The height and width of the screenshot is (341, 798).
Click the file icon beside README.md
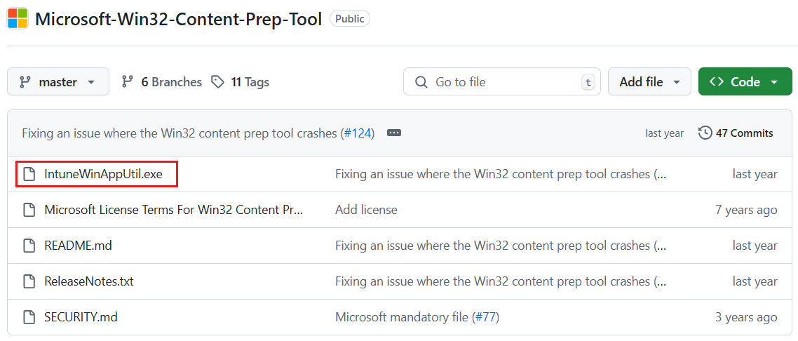pos(29,246)
